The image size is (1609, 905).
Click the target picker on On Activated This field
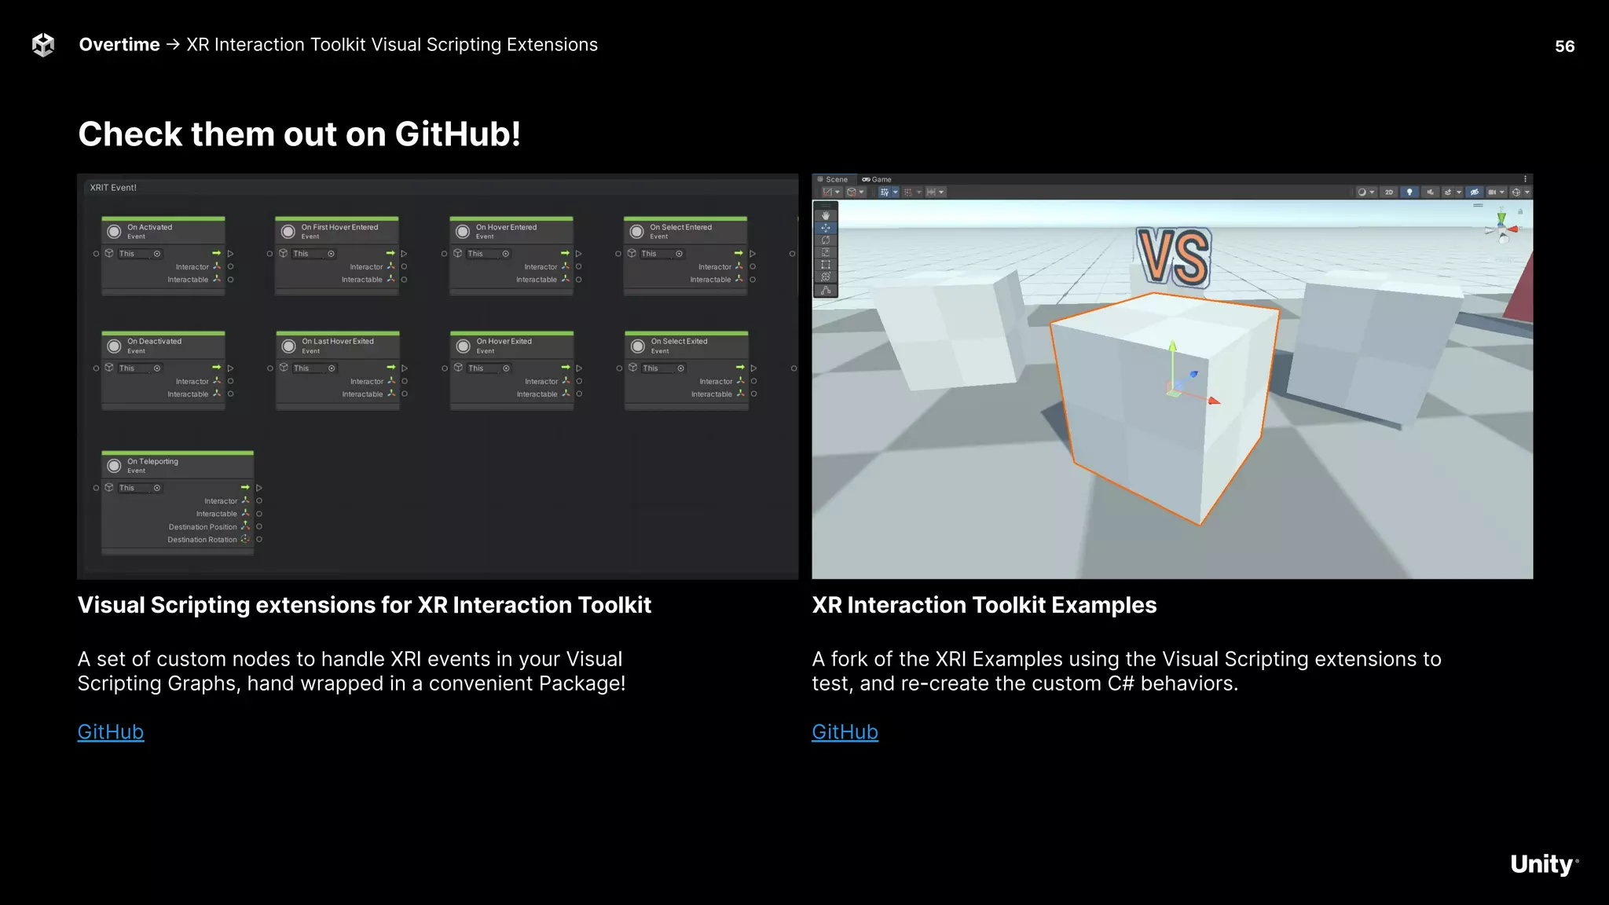(x=157, y=254)
